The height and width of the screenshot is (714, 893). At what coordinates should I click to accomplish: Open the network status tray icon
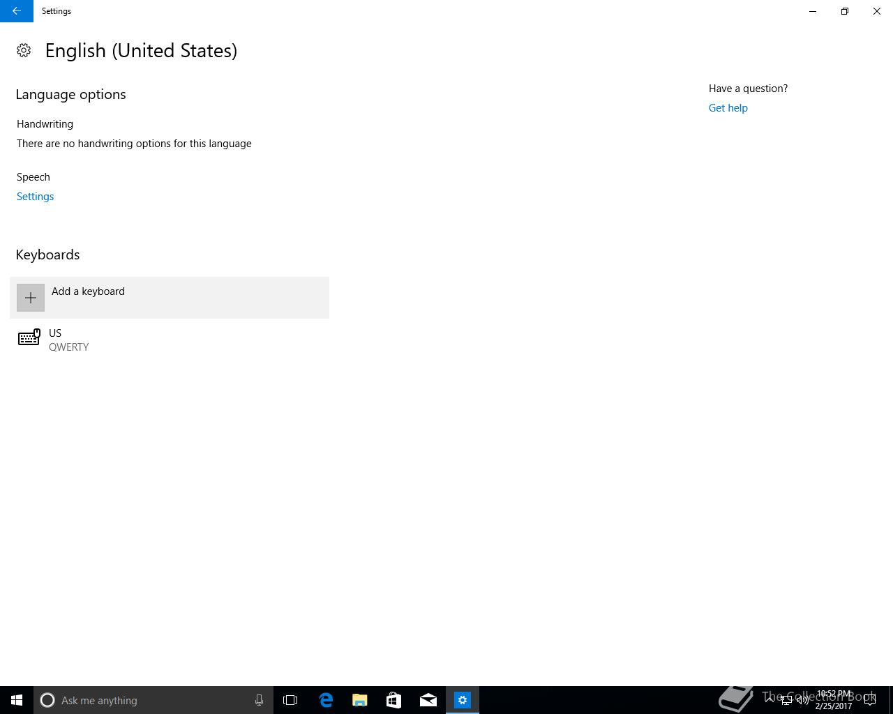coord(786,700)
